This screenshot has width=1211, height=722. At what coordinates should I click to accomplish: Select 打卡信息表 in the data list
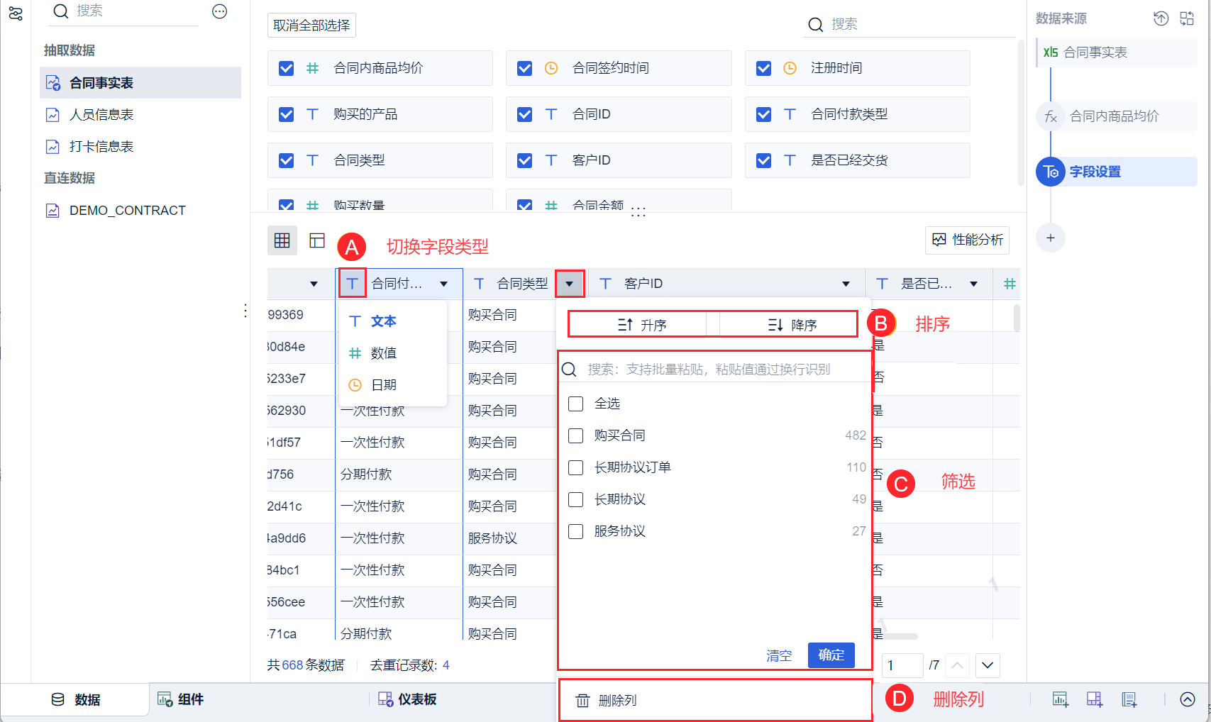tap(140, 147)
